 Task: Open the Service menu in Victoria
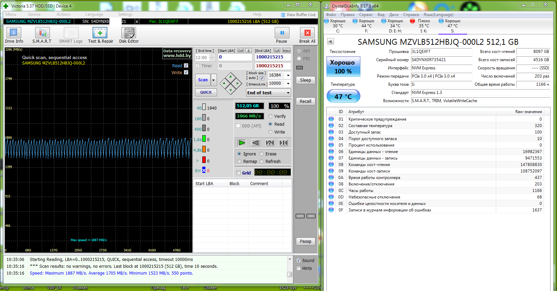[x=34, y=14]
